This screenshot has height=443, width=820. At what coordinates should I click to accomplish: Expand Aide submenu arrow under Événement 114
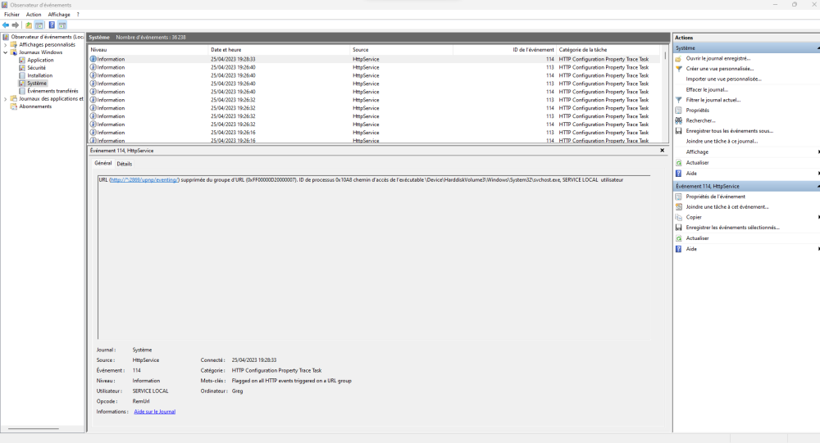pyautogui.click(x=818, y=249)
